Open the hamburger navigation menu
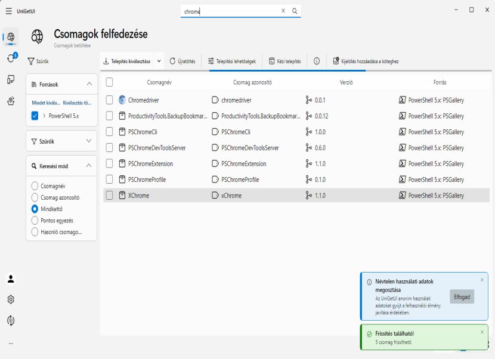This screenshot has width=495, height=359. (x=9, y=11)
